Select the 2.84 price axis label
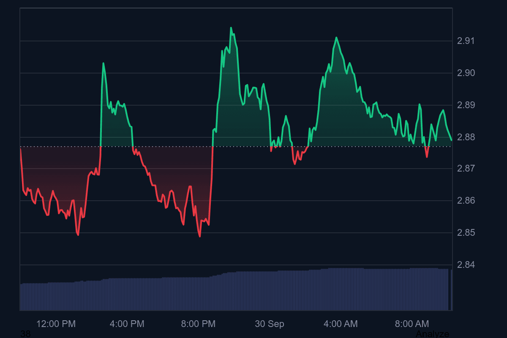 point(466,265)
